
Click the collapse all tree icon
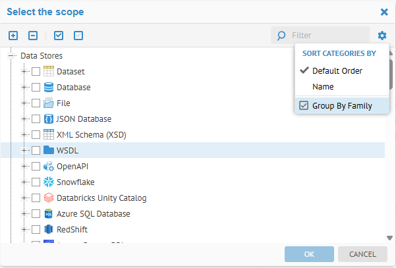33,36
